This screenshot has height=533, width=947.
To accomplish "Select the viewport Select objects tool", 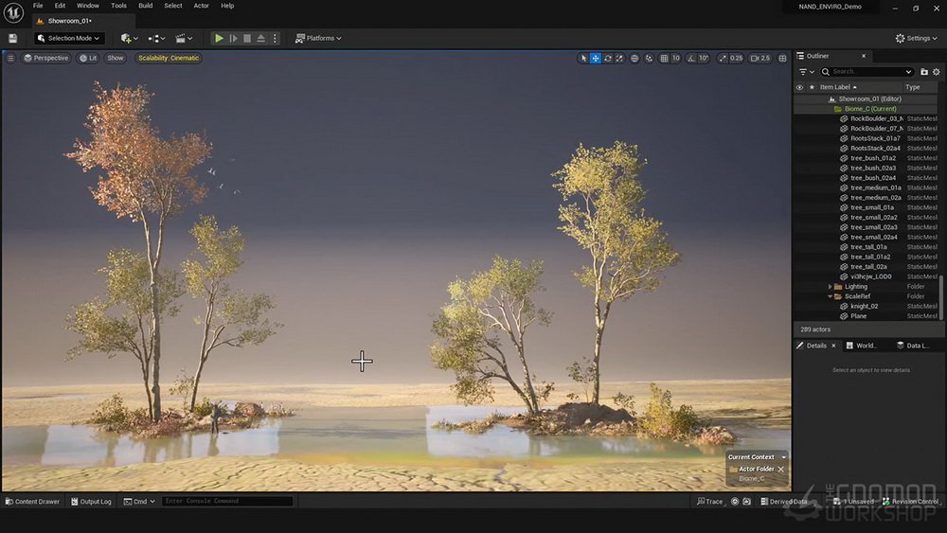I will (x=582, y=58).
